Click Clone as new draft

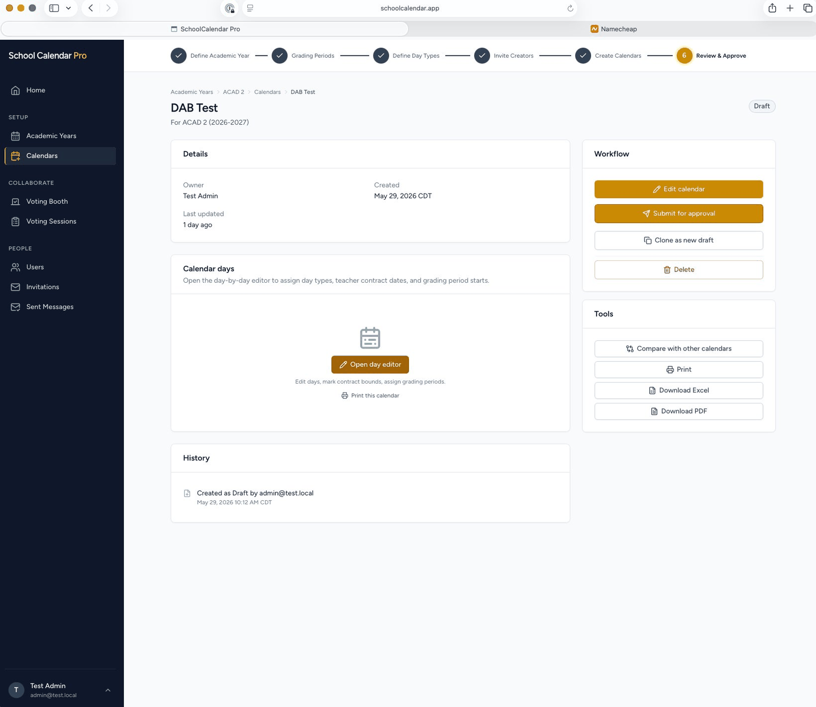[x=678, y=240]
